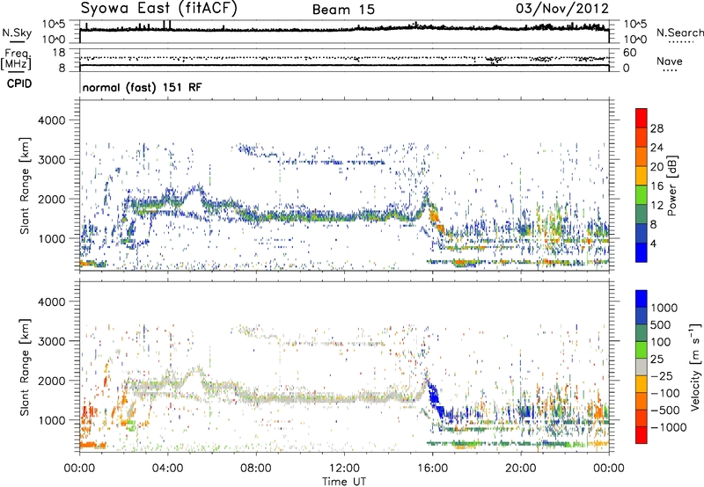Pick the bright blue bottom segment of Power colorbar
Screen dimensions: 704x487
(x=642, y=252)
